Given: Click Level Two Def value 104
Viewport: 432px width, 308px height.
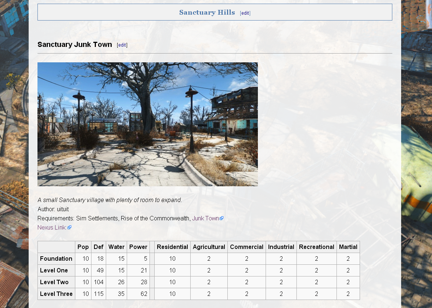Looking at the screenshot, I should click(x=98, y=282).
